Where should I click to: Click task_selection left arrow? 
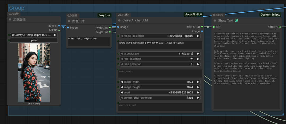[x=122, y=64]
